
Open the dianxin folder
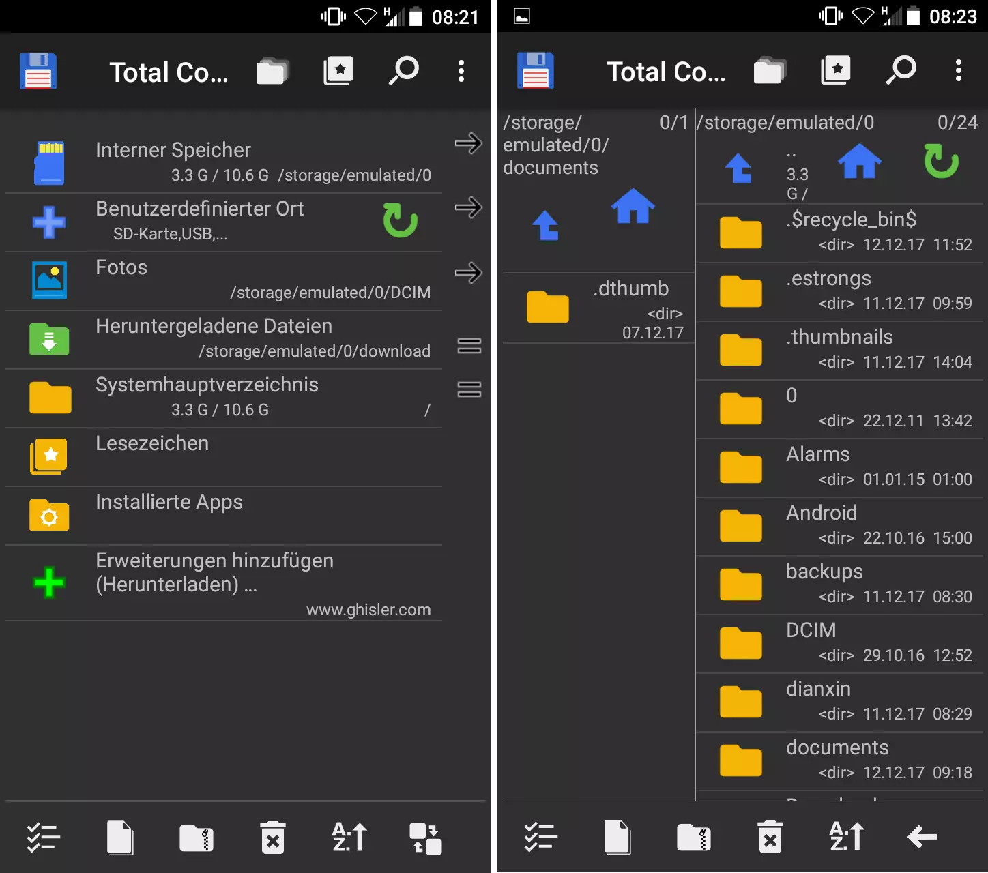click(x=839, y=702)
